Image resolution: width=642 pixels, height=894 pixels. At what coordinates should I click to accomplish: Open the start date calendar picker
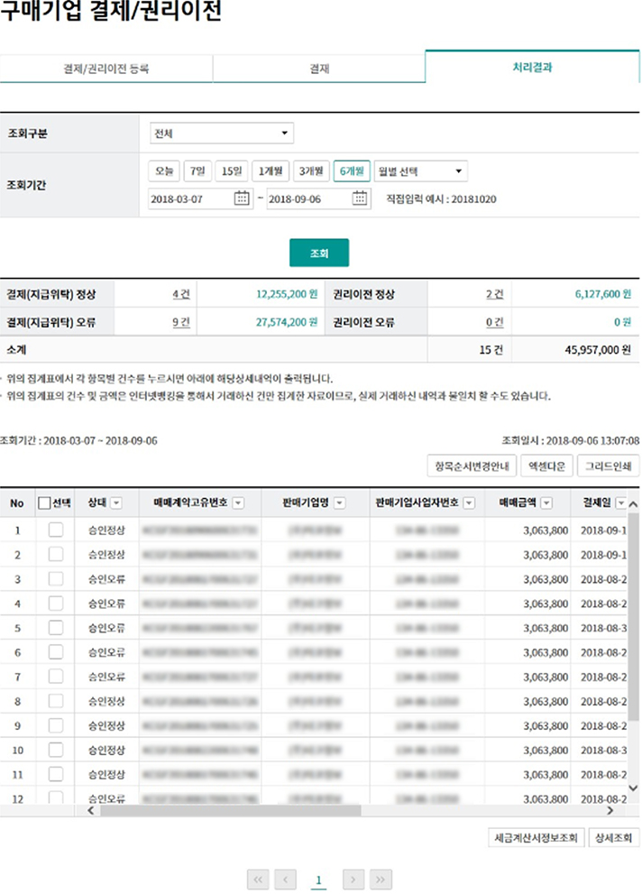(x=242, y=199)
